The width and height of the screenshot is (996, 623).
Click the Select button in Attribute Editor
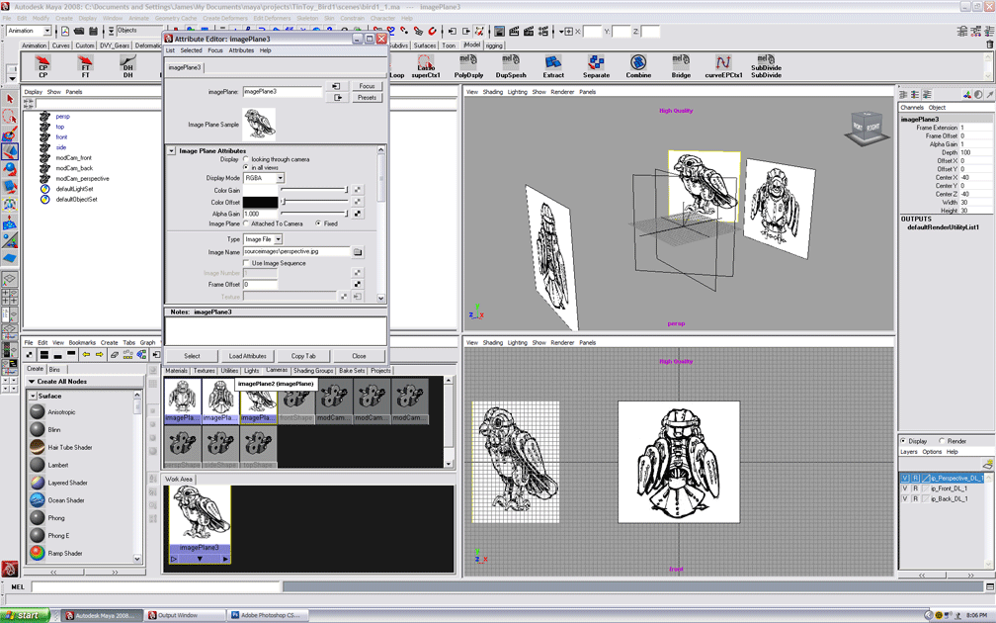192,356
